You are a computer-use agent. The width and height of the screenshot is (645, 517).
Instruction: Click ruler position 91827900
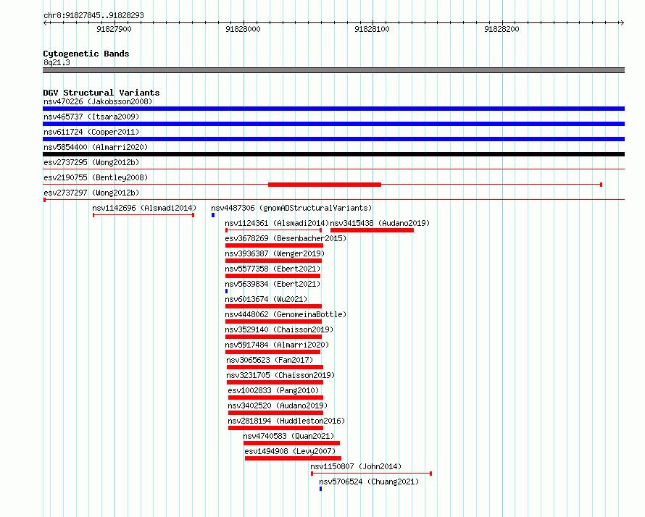coord(114,29)
